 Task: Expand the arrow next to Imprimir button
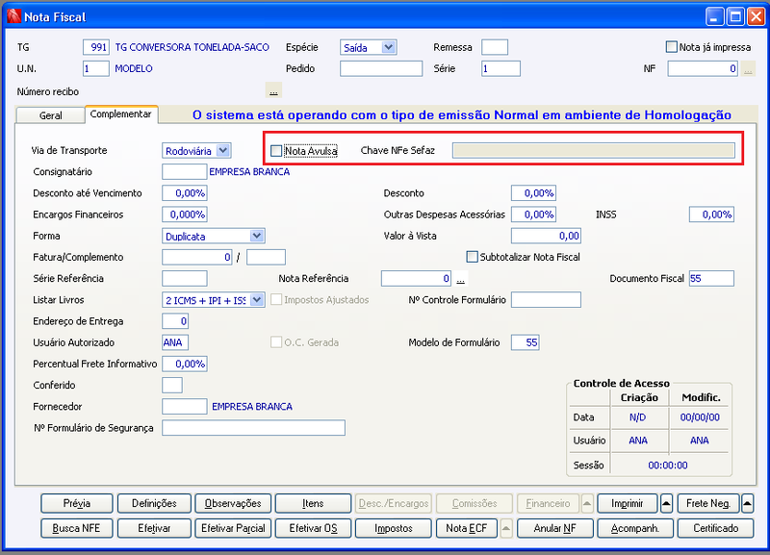pos(666,503)
